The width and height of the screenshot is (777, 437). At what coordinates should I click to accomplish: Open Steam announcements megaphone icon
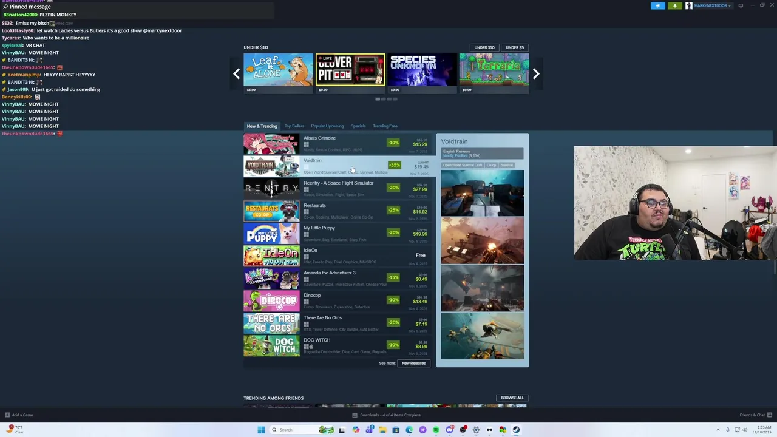click(x=658, y=5)
